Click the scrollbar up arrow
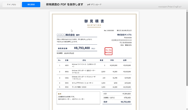 187,10
